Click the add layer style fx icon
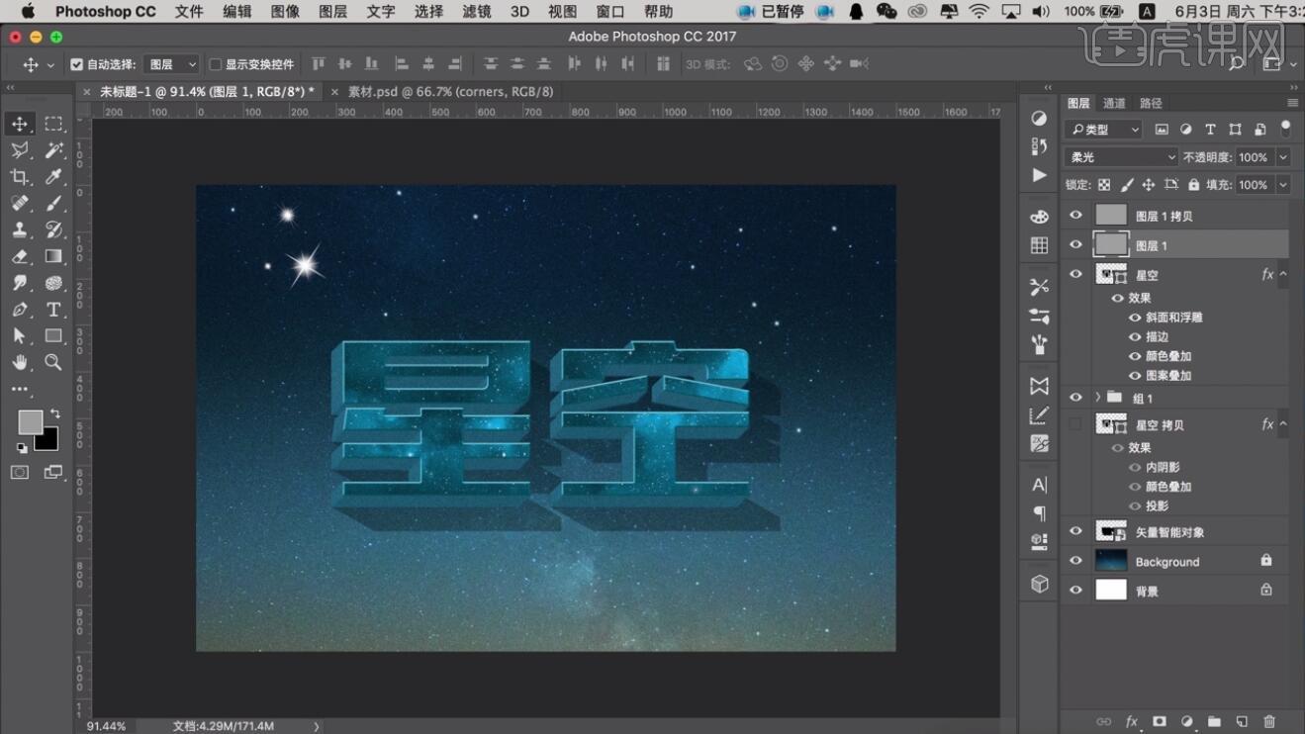This screenshot has height=734, width=1305. [x=1131, y=722]
